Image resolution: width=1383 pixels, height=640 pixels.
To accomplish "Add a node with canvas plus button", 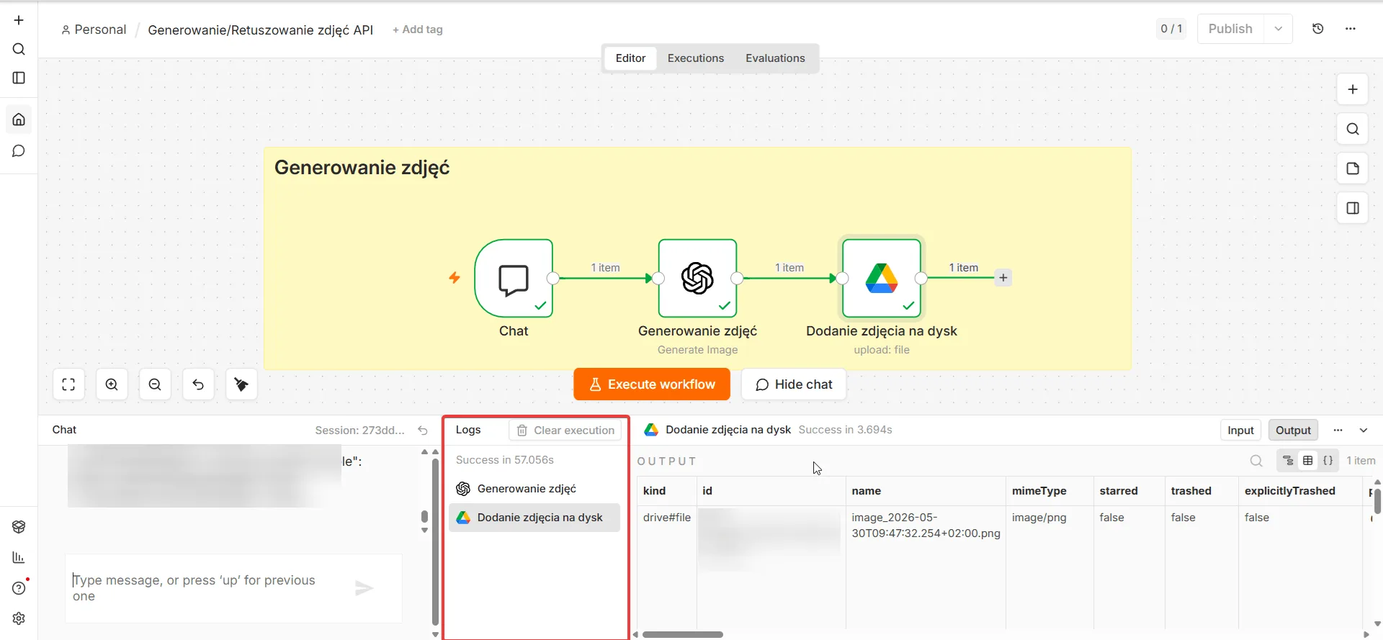I will [1353, 89].
